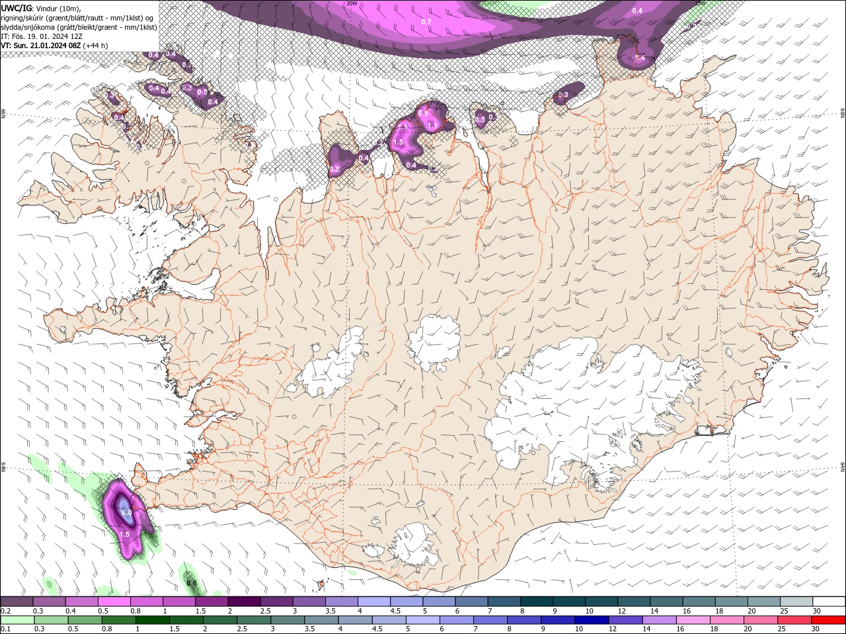Click the bright red 30 swatch in rain legend
The width and height of the screenshot is (846, 634).
(828, 620)
